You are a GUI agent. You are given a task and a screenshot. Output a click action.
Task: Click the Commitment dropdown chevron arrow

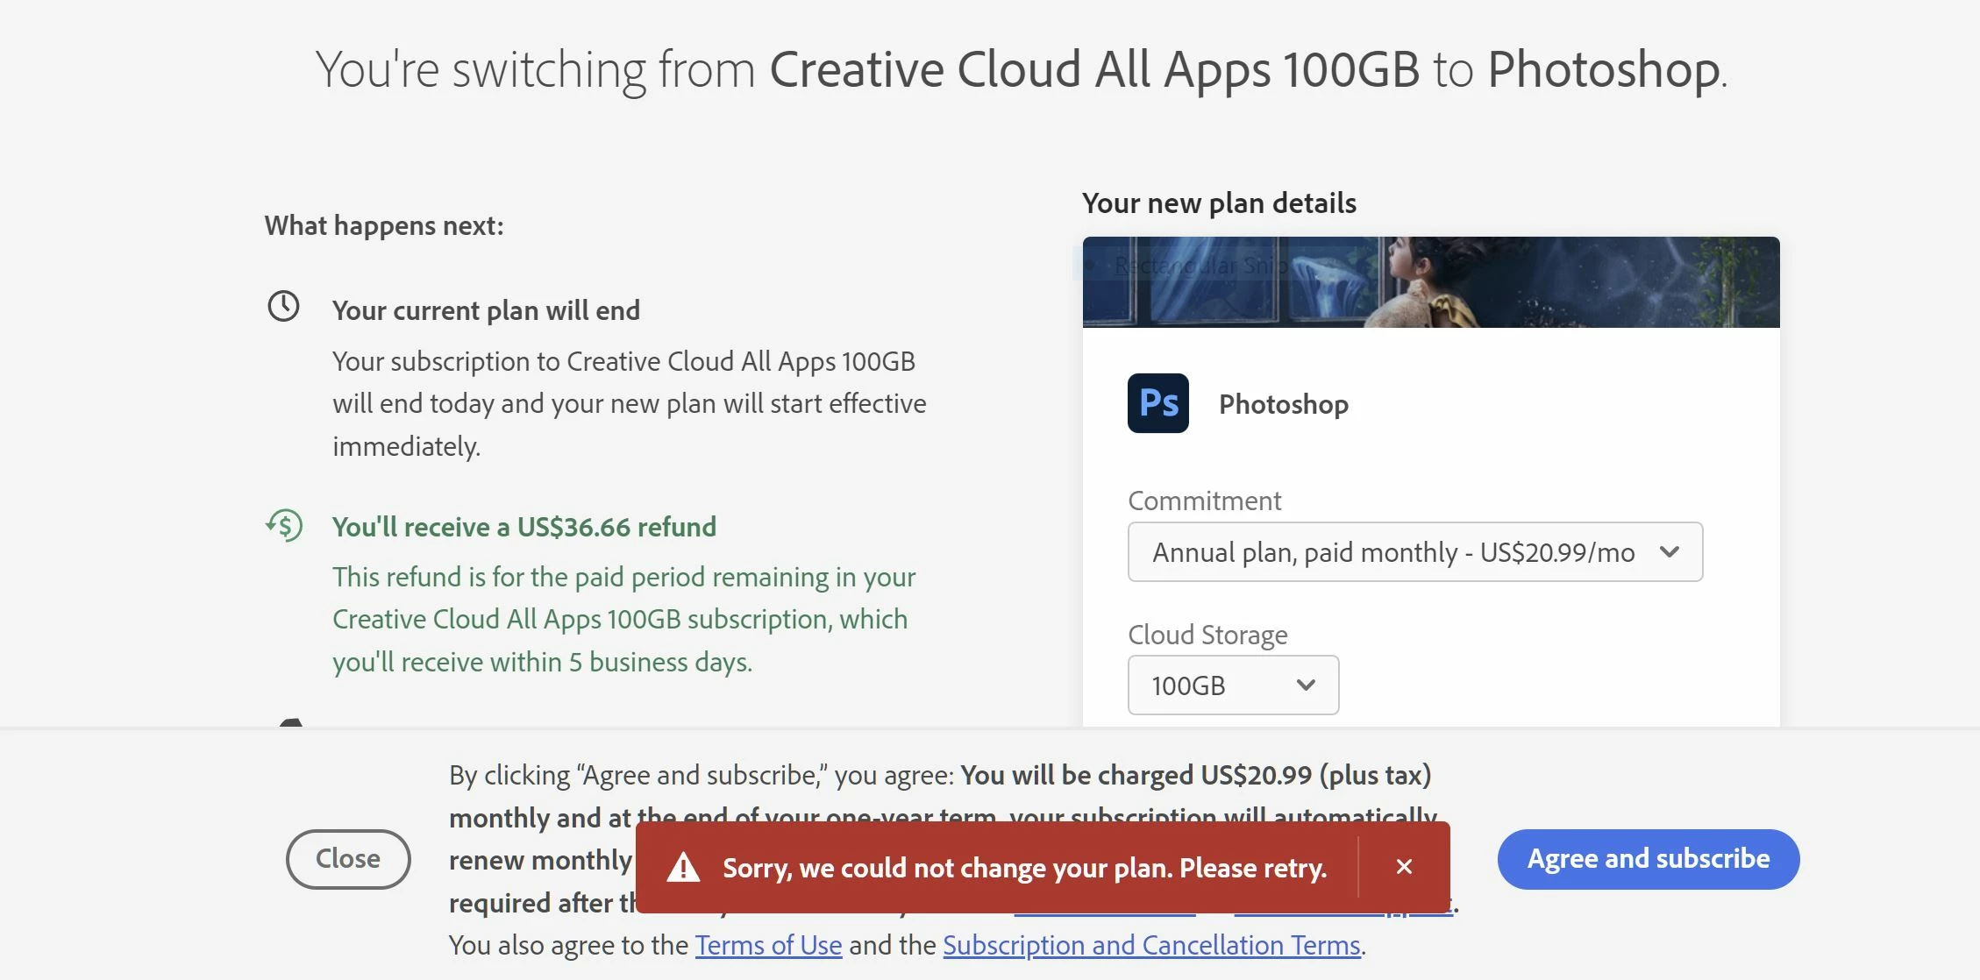point(1670,552)
